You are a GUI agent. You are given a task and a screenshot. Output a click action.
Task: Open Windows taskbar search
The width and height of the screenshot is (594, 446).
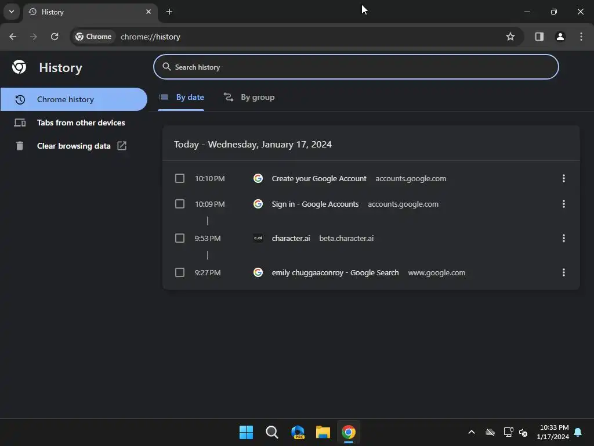click(271, 432)
